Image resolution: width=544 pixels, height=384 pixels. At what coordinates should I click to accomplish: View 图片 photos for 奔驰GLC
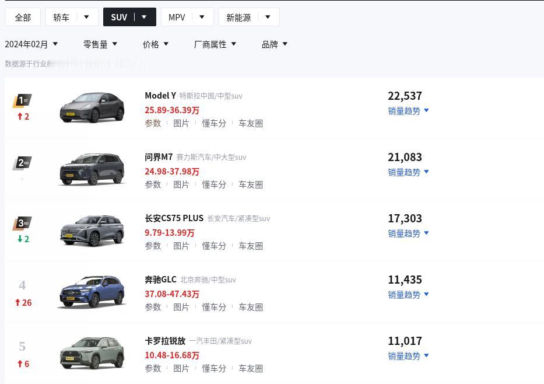point(181,308)
